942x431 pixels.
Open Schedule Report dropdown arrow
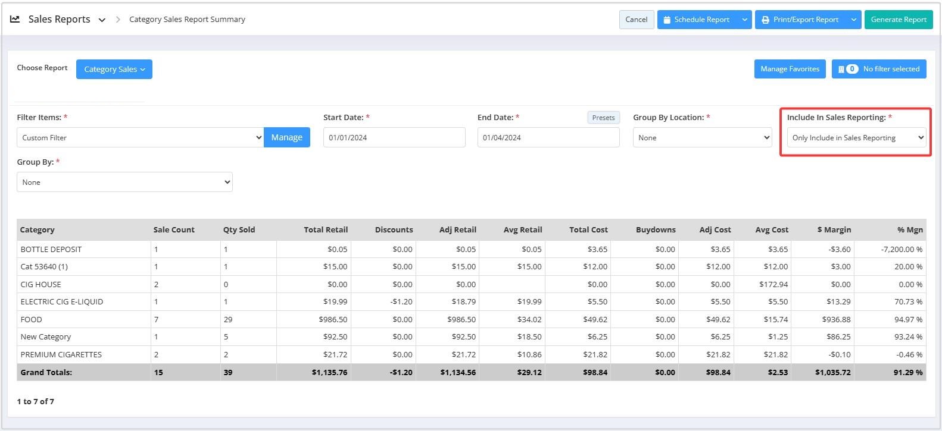(x=744, y=20)
